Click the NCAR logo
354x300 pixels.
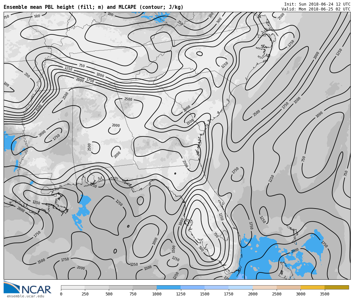point(28,287)
